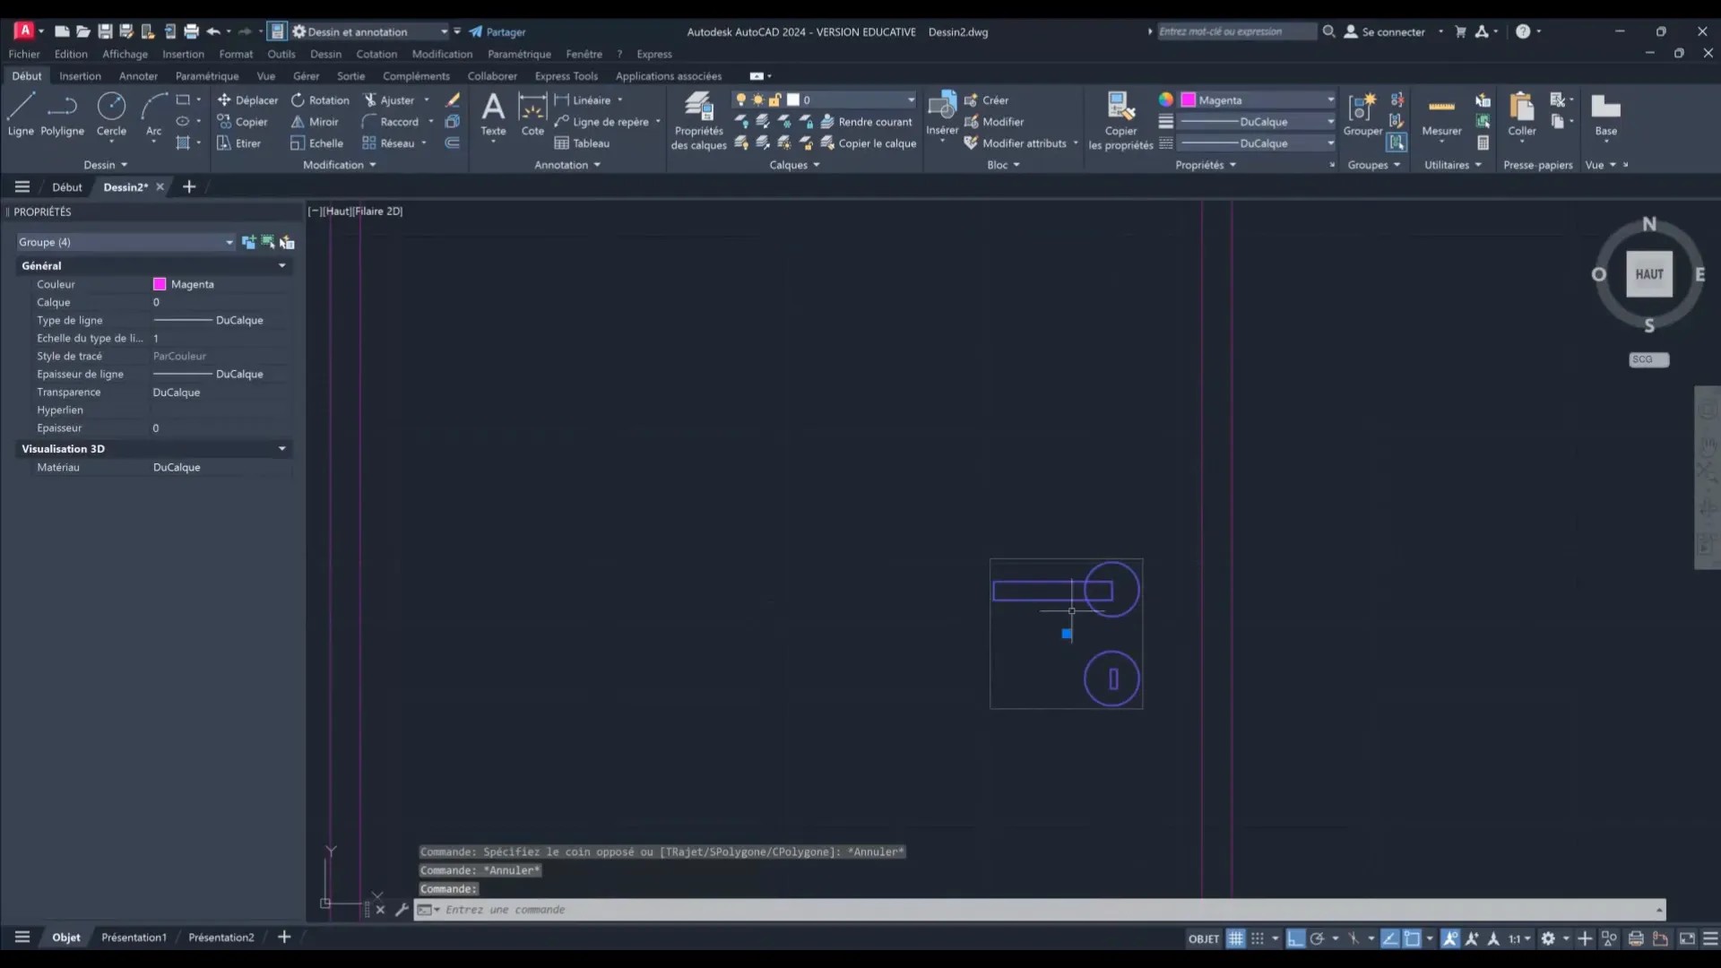
Task: Click the Magenta color swatch in Propriétés
Action: tap(159, 284)
